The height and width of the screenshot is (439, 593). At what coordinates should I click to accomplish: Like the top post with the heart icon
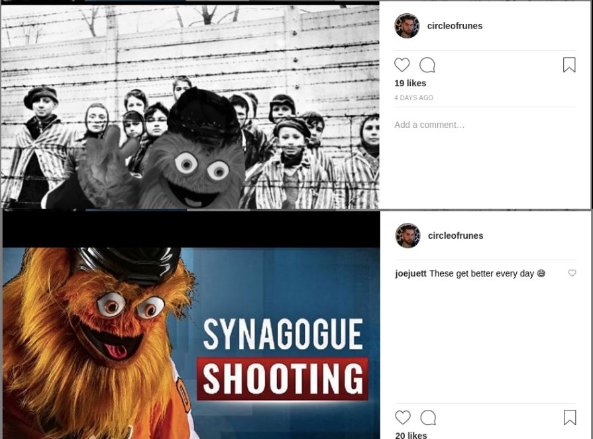(x=402, y=65)
